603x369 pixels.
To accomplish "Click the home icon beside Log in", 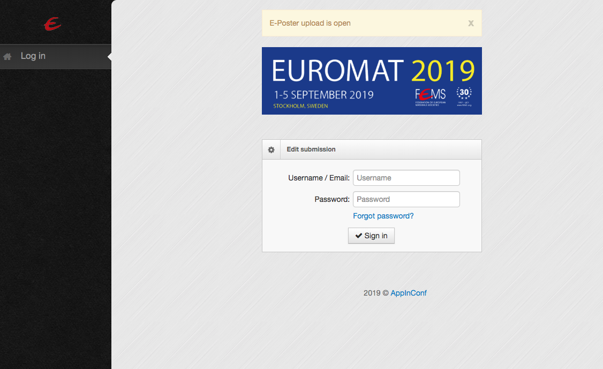I will 7,57.
